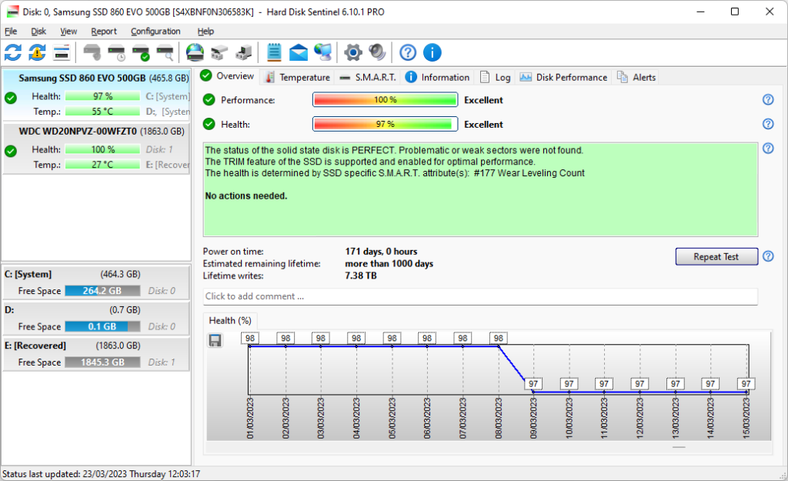Click the blue notepad report icon
The height and width of the screenshot is (481, 788).
(274, 52)
